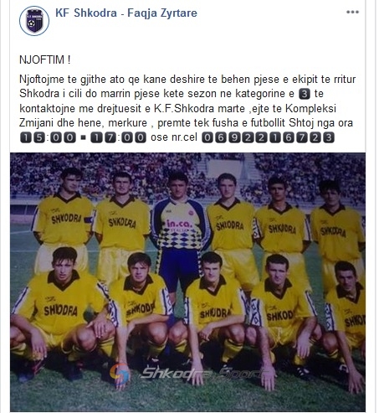Click the orange-blue globe logo in the photo watermark
This screenshot has height=413, width=379.
pyautogui.click(x=120, y=373)
